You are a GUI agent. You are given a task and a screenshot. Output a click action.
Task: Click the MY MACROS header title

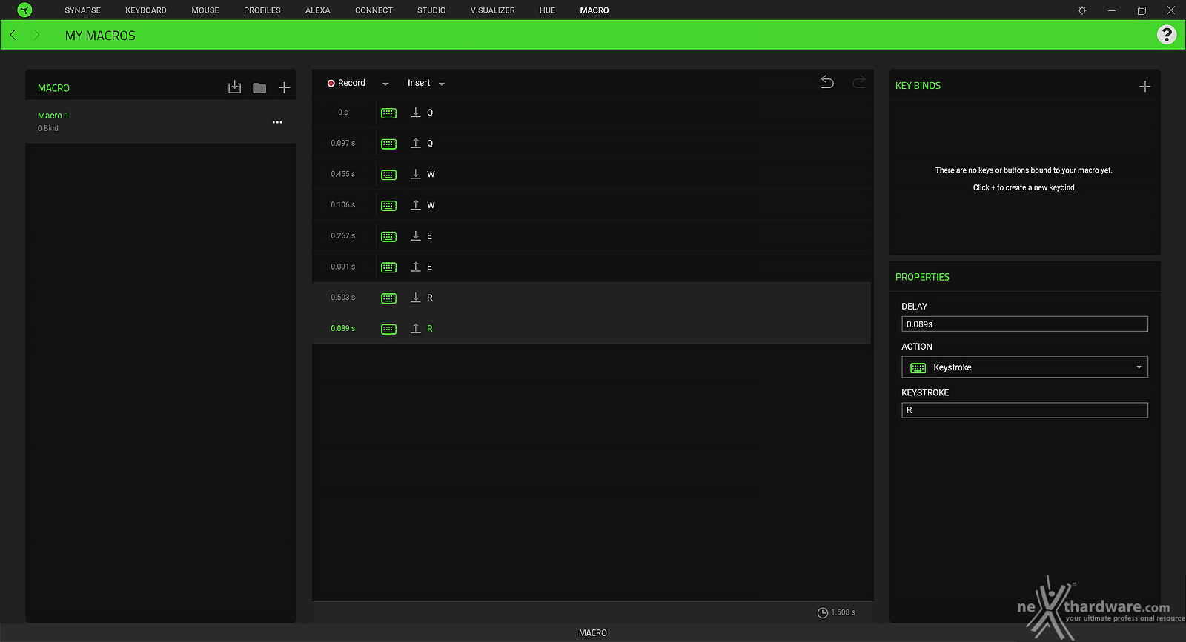coord(100,36)
